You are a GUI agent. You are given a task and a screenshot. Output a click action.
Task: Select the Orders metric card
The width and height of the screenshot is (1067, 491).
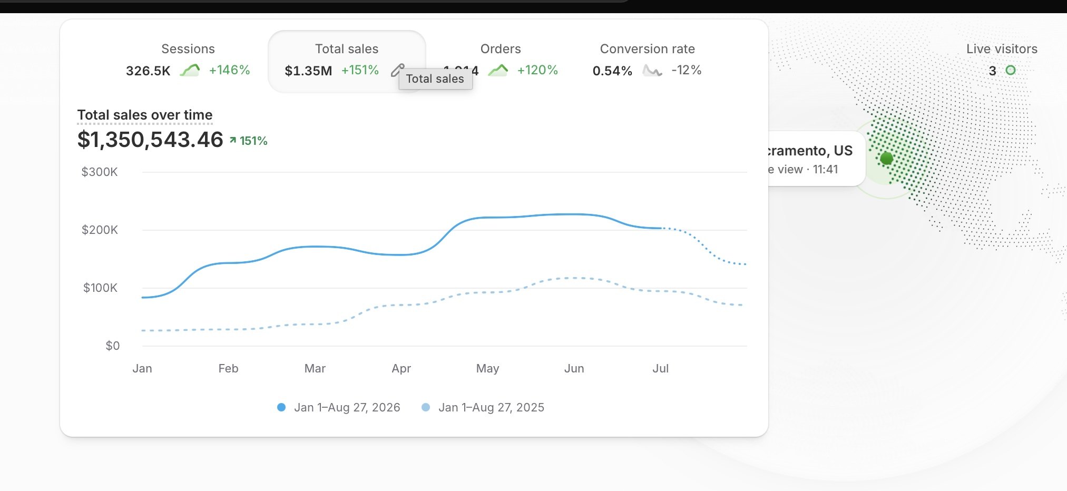501,62
